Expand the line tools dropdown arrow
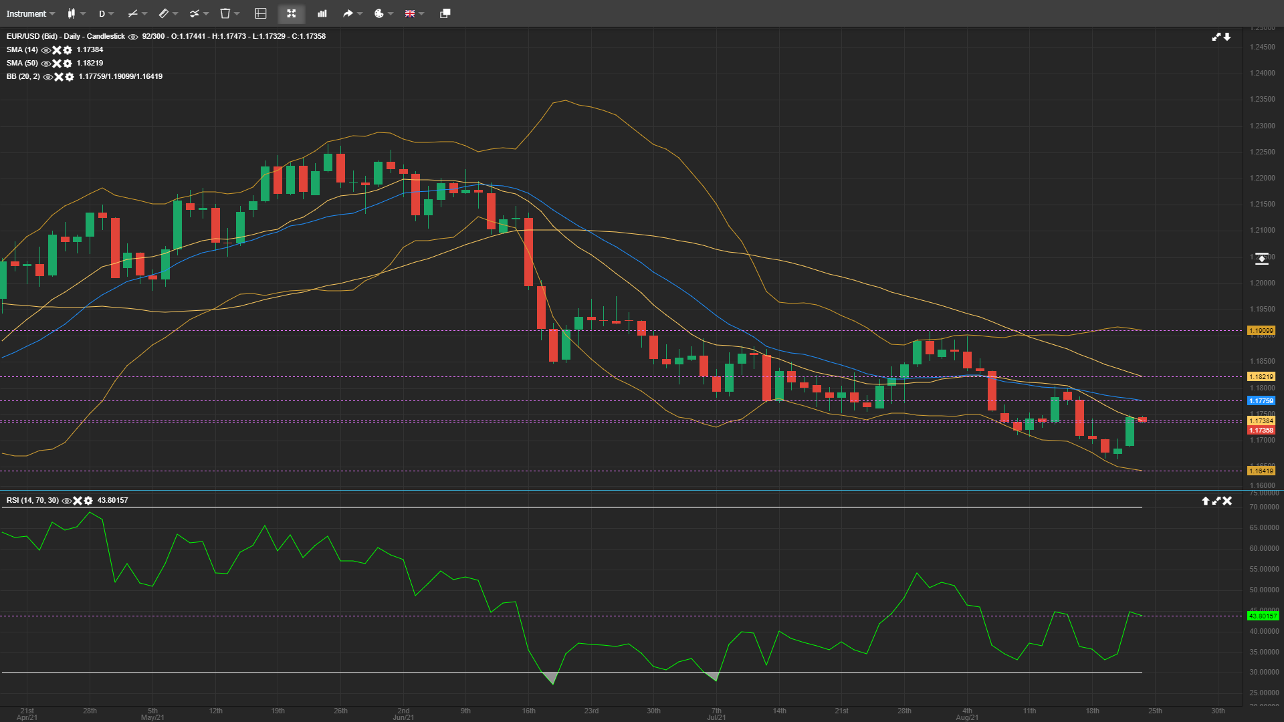The height and width of the screenshot is (722, 1284). click(x=144, y=14)
